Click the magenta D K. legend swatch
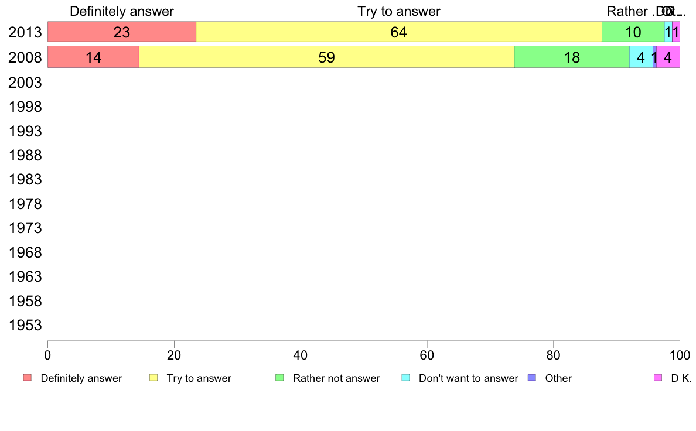This screenshot has width=696, height=431. tap(658, 378)
